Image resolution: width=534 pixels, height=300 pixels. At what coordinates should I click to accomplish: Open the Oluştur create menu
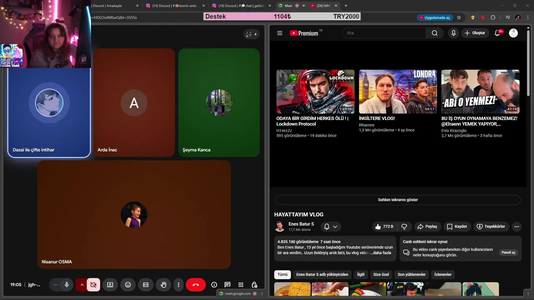(x=475, y=33)
